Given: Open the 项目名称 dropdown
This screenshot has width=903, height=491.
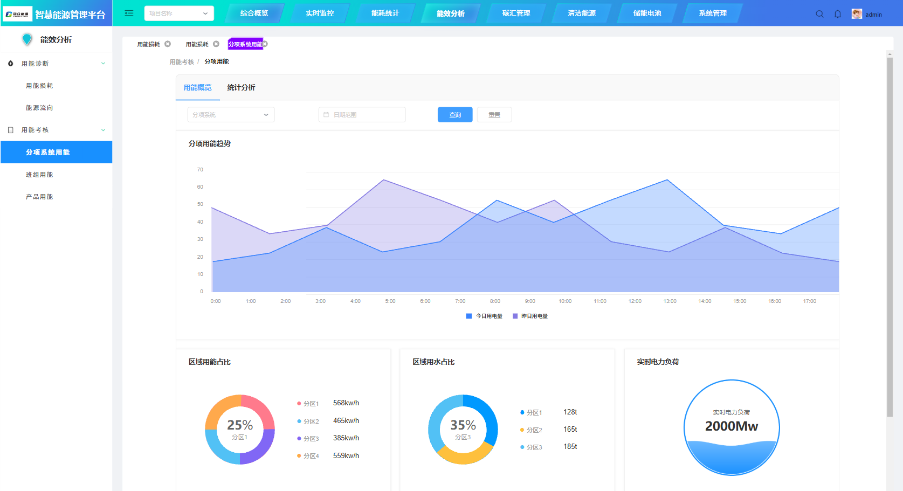Looking at the screenshot, I should pos(179,13).
